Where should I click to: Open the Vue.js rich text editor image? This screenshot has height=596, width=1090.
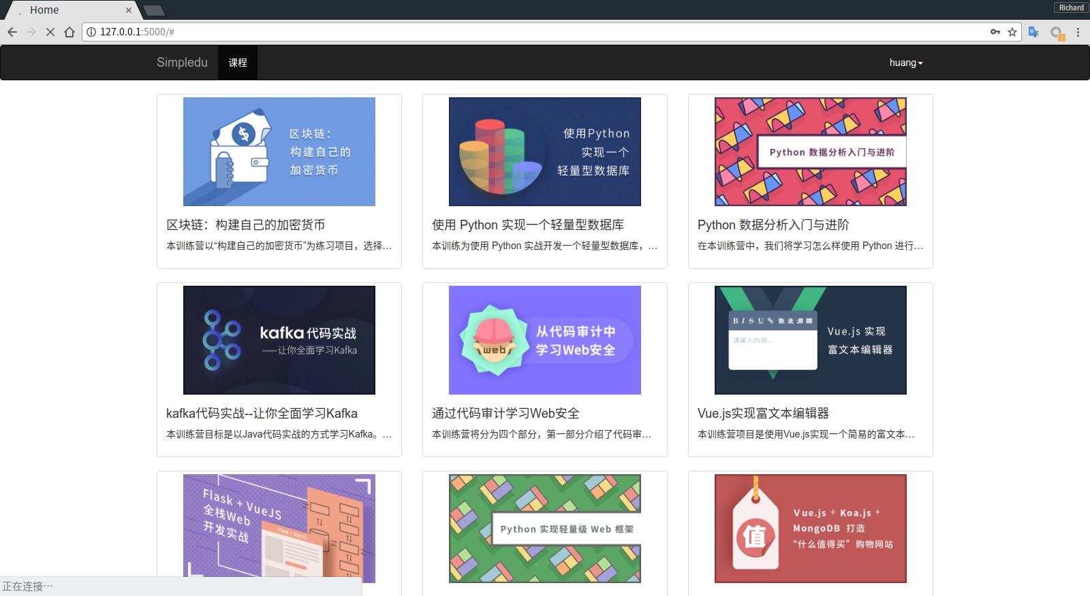coord(811,340)
